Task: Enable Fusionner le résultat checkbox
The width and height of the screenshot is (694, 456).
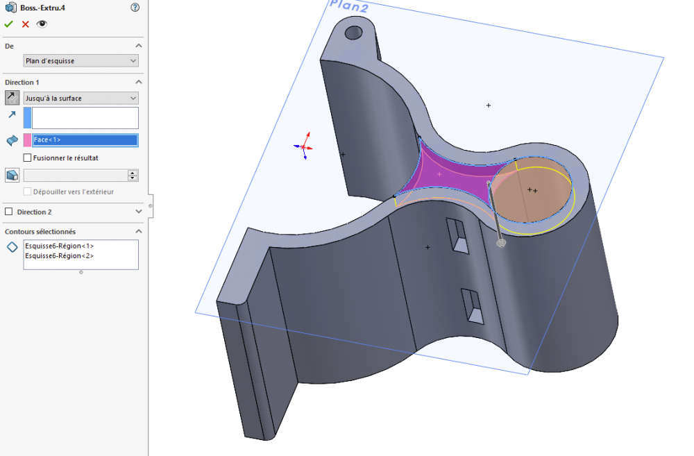Action: pyautogui.click(x=28, y=158)
